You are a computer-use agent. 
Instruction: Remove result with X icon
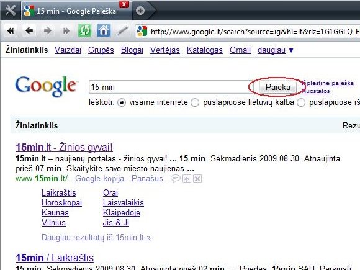197,179
